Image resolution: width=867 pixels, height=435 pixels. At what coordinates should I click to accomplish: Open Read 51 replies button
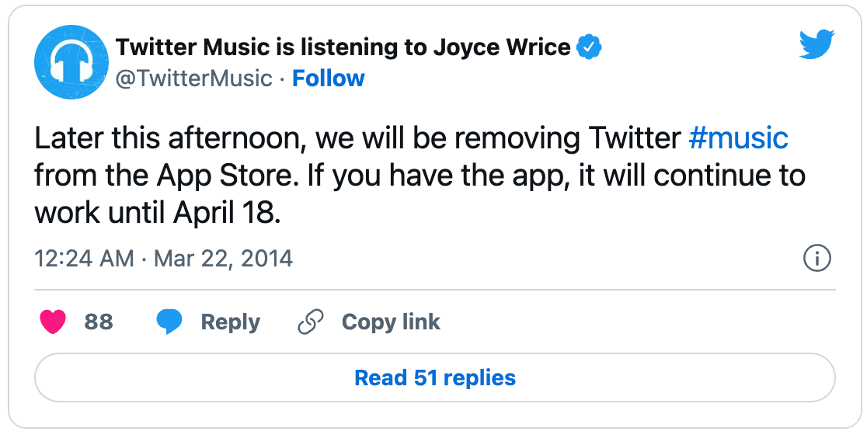[434, 378]
